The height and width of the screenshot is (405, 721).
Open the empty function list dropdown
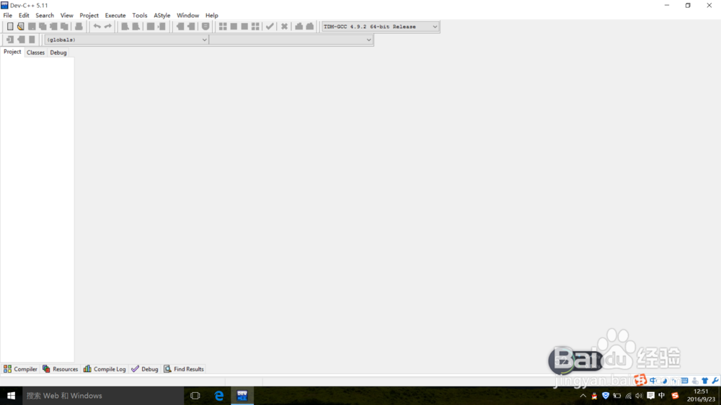point(291,40)
